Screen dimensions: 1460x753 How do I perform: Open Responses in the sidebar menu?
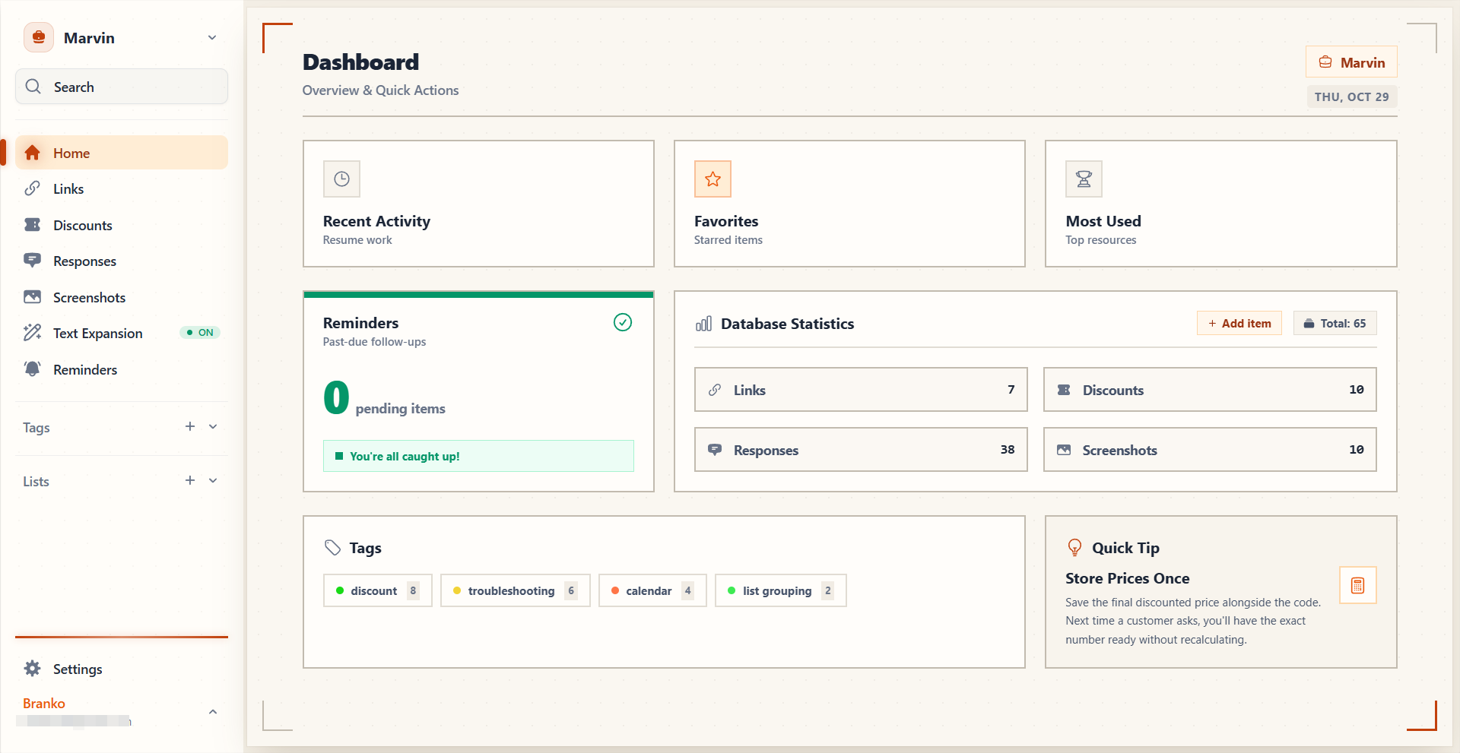click(122, 261)
